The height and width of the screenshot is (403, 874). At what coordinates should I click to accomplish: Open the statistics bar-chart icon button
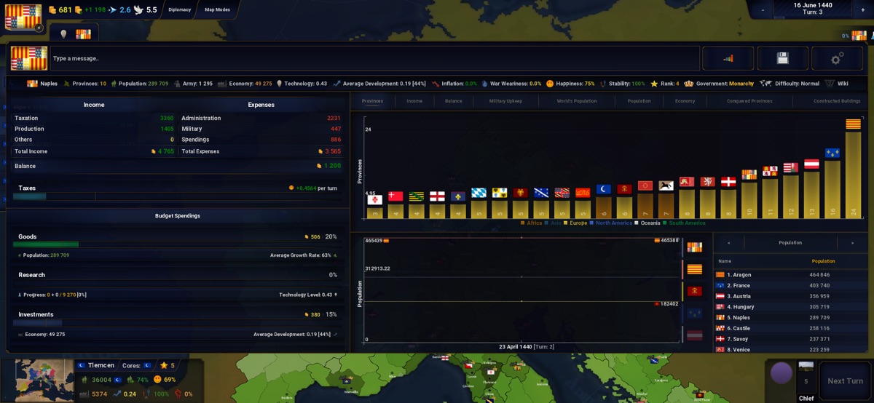tap(728, 58)
